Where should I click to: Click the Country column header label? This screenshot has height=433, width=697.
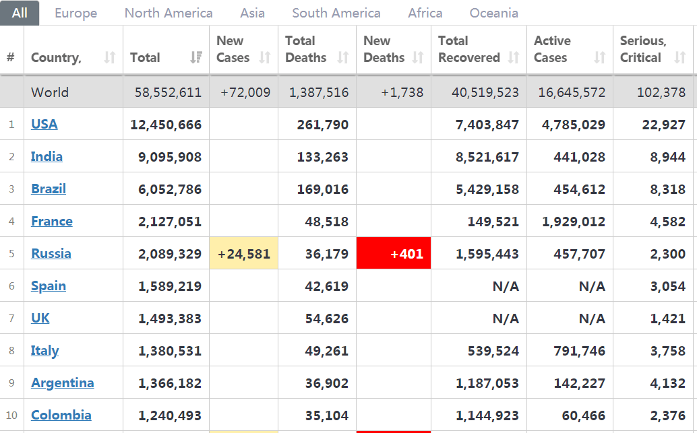(56, 58)
